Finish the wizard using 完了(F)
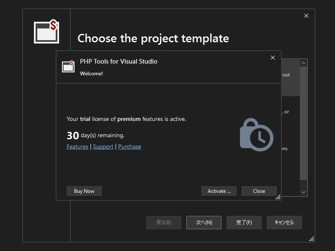 pos(244,223)
